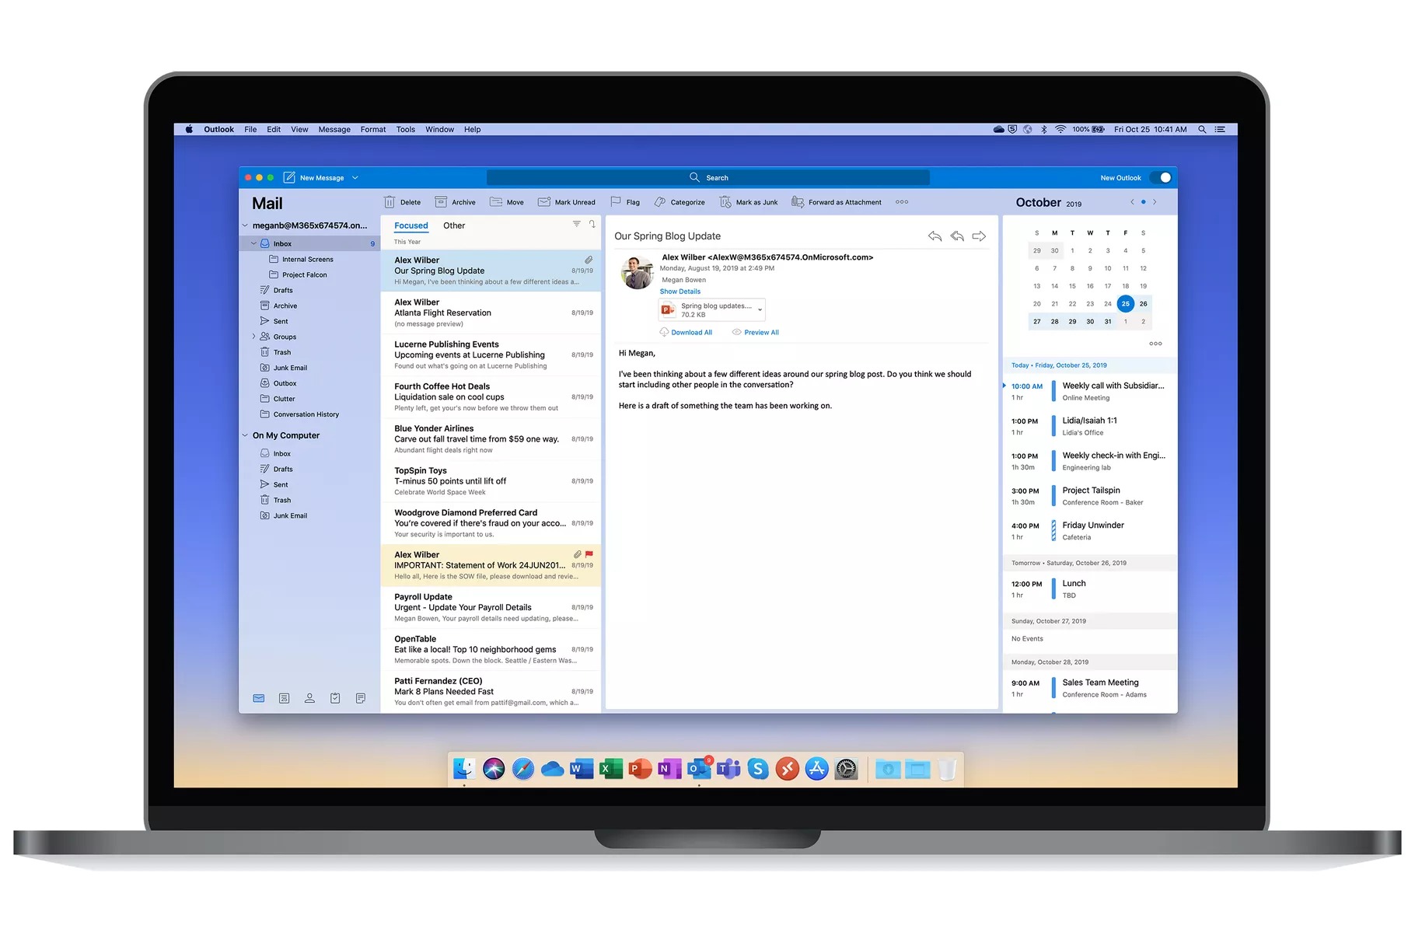Screen dimensions: 1415x943
Task: Click in the Search field
Action: coord(707,178)
